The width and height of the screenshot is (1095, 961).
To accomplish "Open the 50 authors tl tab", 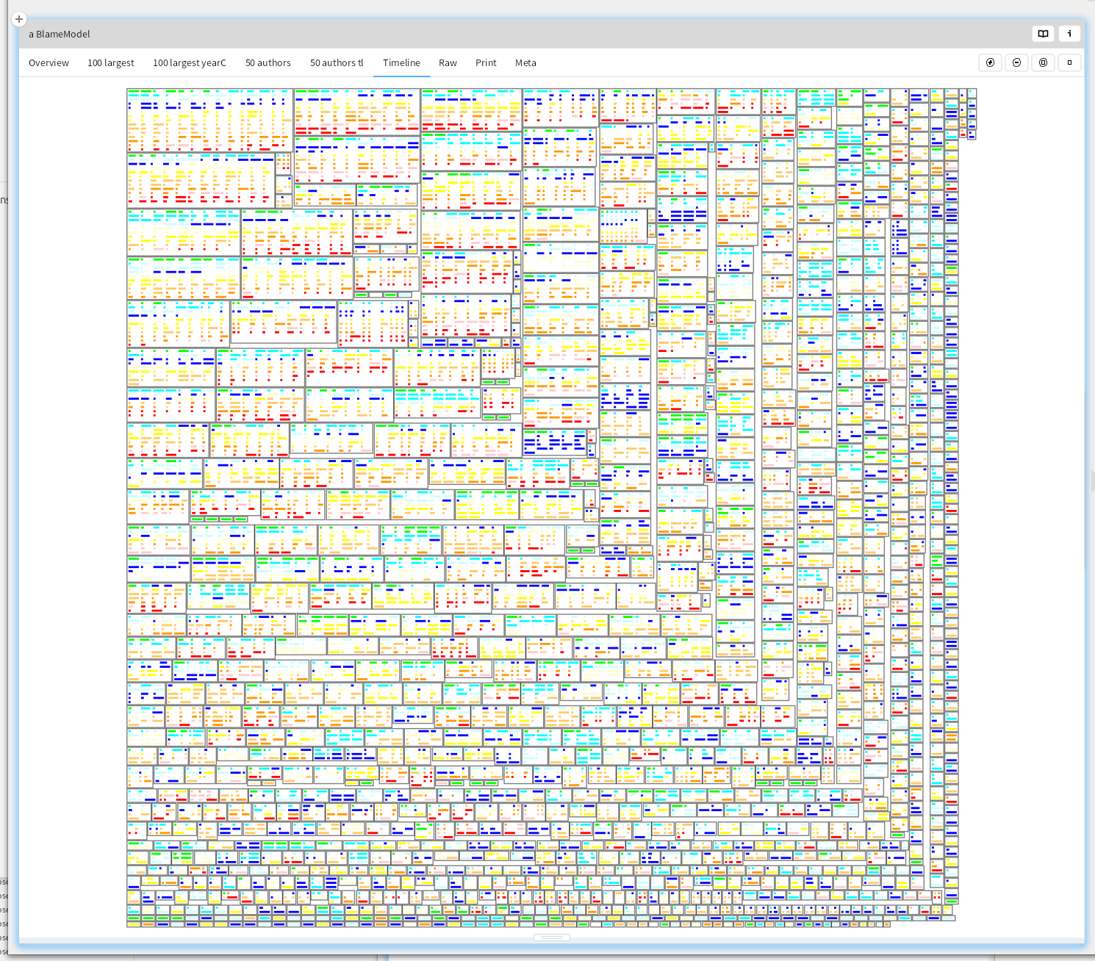I will pyautogui.click(x=337, y=63).
